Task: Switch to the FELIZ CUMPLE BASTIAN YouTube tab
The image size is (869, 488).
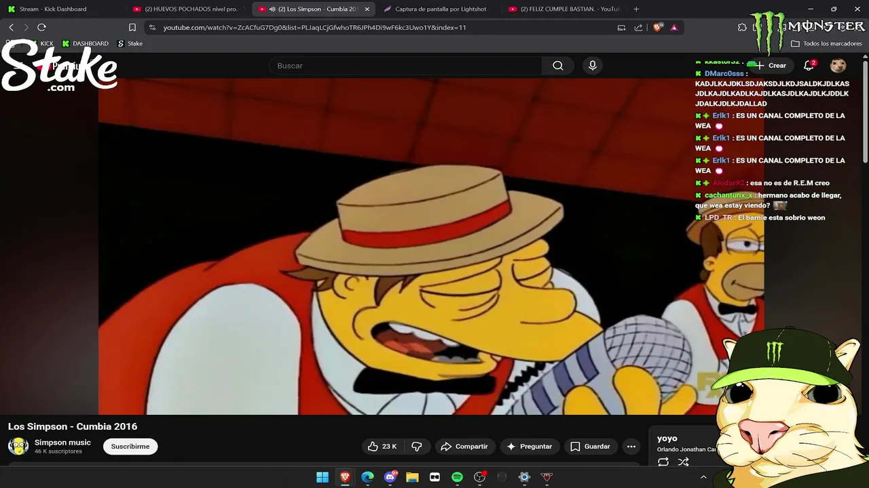Action: tap(565, 9)
